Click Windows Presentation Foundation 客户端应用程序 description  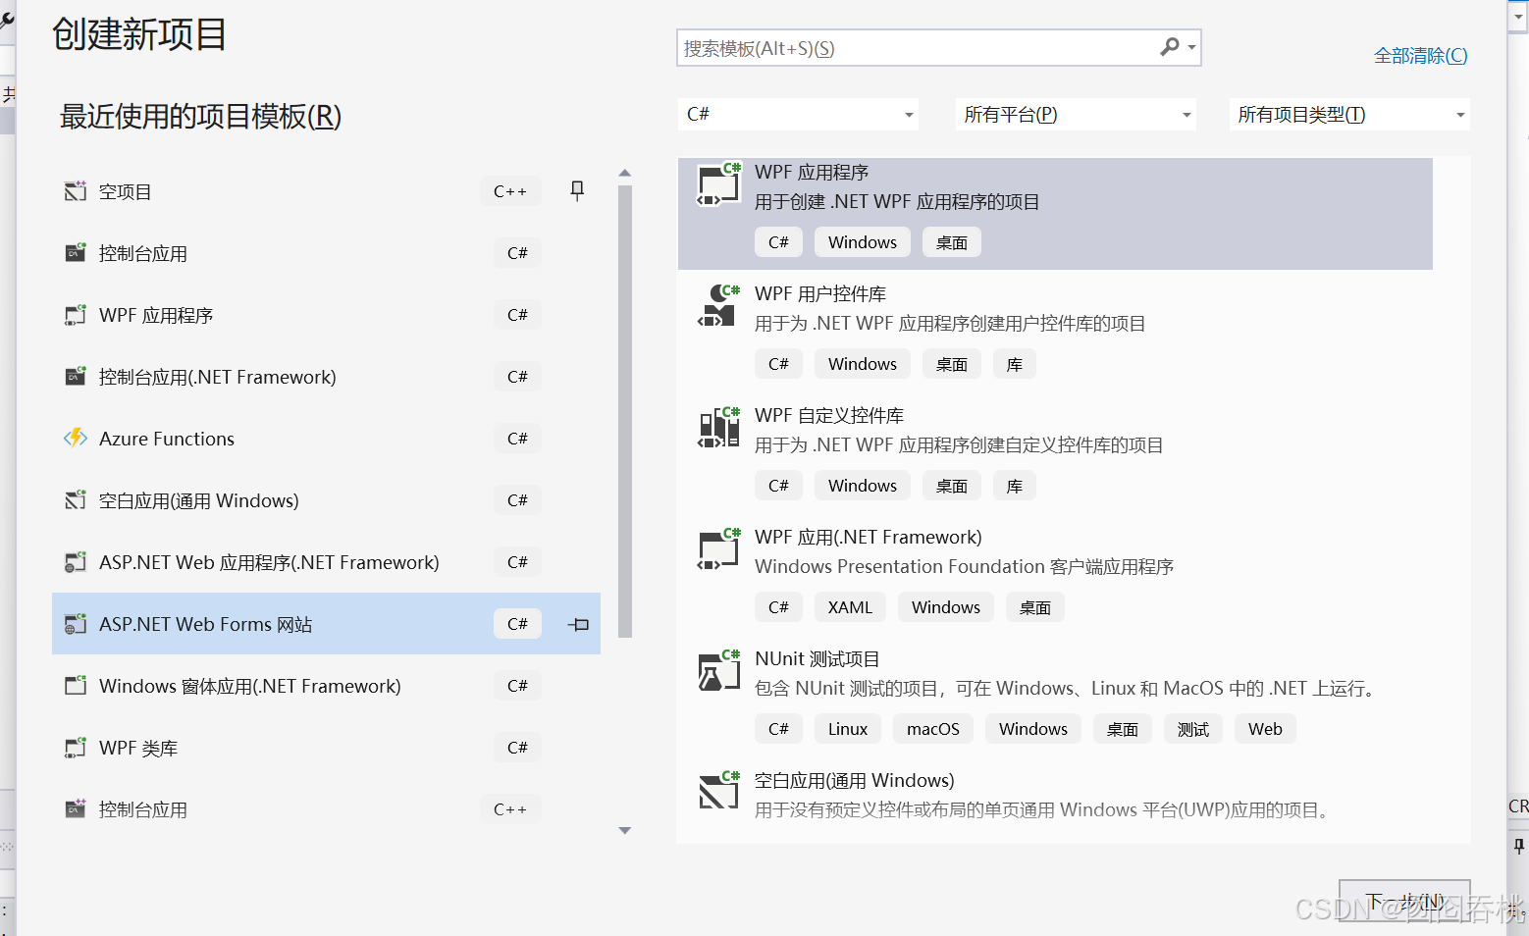964,567
